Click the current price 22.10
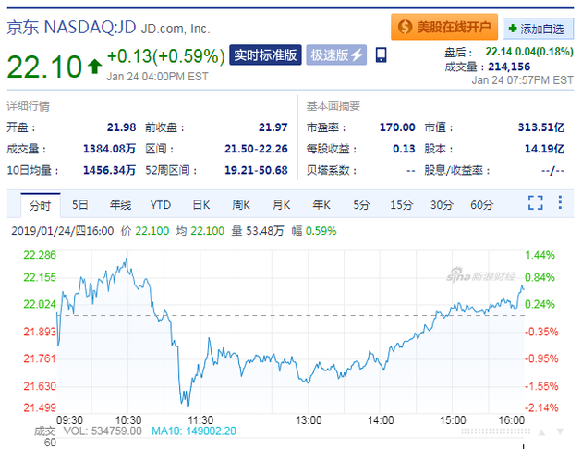The height and width of the screenshot is (449, 582). coord(44,67)
